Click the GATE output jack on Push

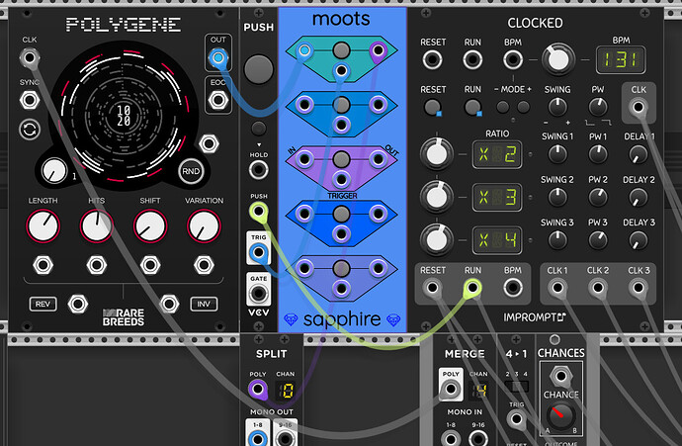point(258,293)
